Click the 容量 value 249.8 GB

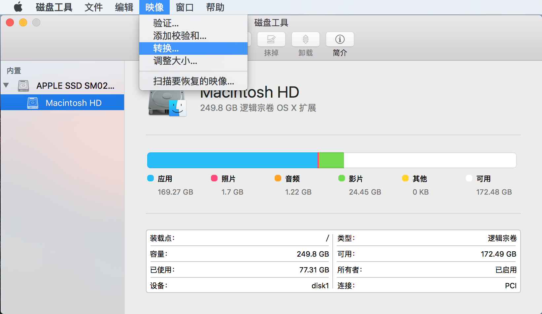pyautogui.click(x=313, y=254)
